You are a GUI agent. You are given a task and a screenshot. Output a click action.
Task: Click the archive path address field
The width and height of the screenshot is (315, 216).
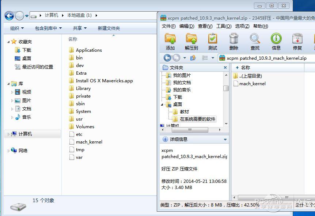coord(266,58)
